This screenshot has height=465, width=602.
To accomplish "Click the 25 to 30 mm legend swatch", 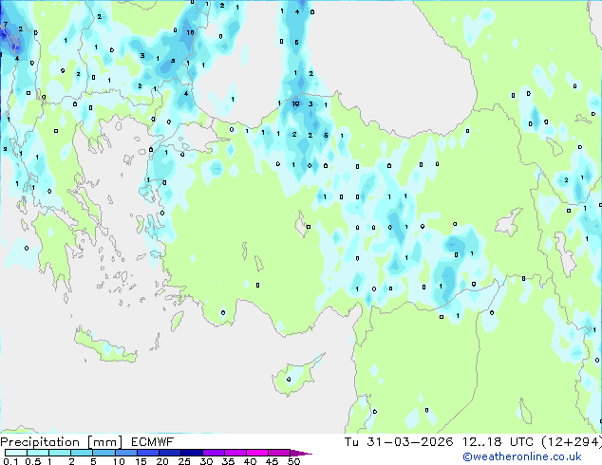I will (x=192, y=453).
